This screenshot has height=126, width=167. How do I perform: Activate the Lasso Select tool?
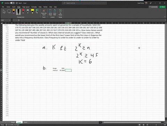tap(9, 11)
